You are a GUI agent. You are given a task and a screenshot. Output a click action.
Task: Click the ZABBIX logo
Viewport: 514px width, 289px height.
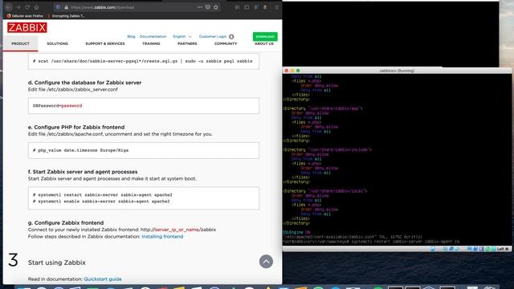(x=27, y=27)
